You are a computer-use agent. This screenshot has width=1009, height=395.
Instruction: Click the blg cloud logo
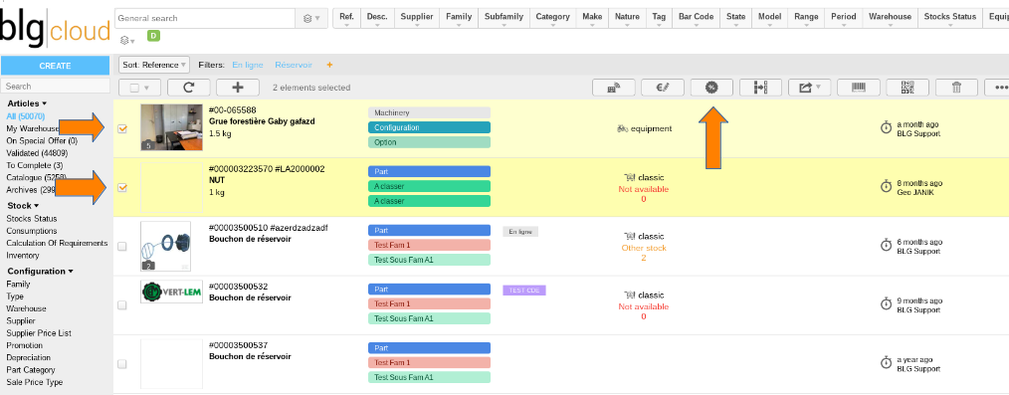pyautogui.click(x=56, y=28)
